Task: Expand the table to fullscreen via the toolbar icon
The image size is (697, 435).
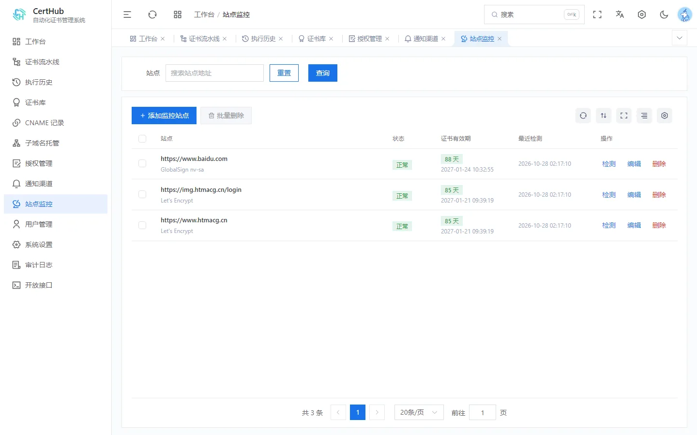Action: pos(624,116)
